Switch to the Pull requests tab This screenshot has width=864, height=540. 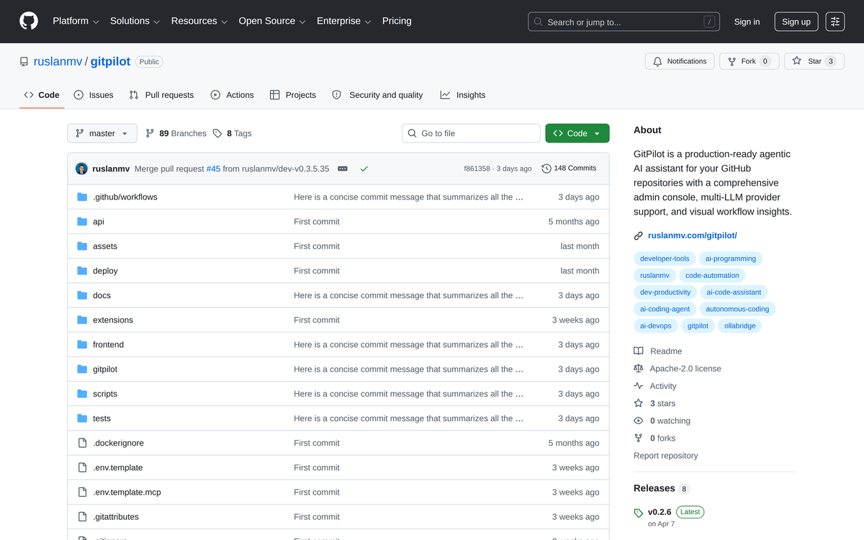161,95
